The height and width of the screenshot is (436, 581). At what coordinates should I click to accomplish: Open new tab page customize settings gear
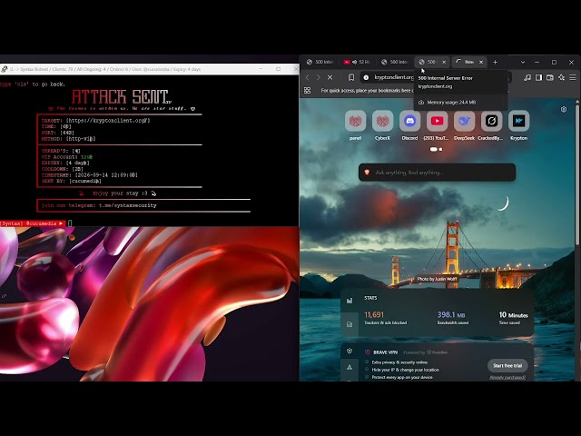pyautogui.click(x=564, y=109)
